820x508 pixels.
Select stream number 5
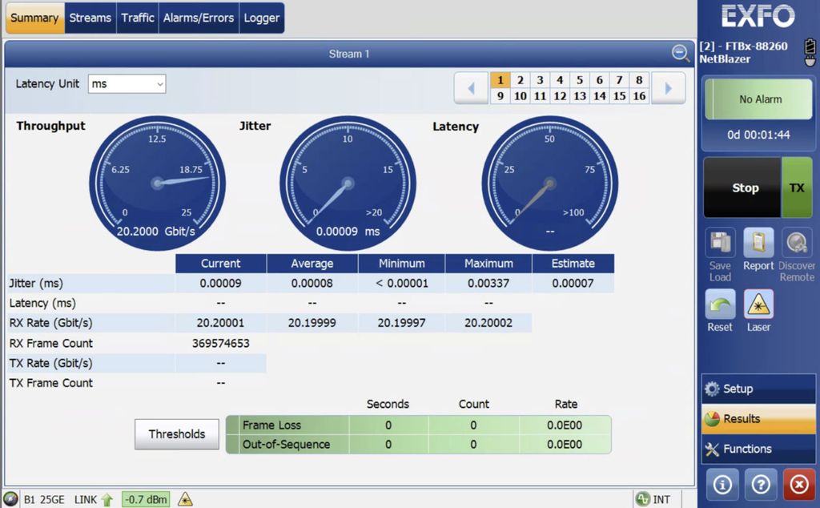tap(580, 80)
